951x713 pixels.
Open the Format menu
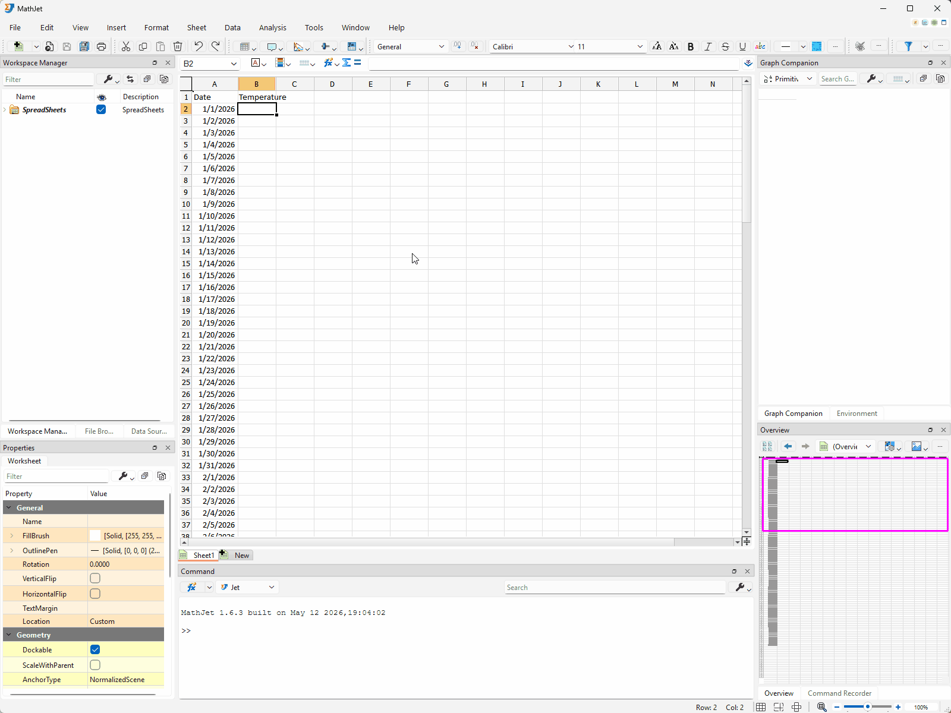point(156,27)
